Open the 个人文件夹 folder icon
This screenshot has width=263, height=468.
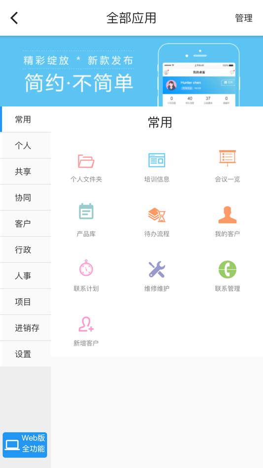[86, 161]
